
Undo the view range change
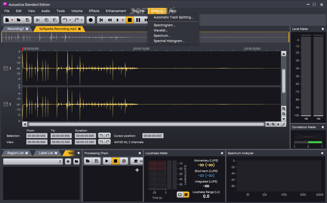(101, 142)
